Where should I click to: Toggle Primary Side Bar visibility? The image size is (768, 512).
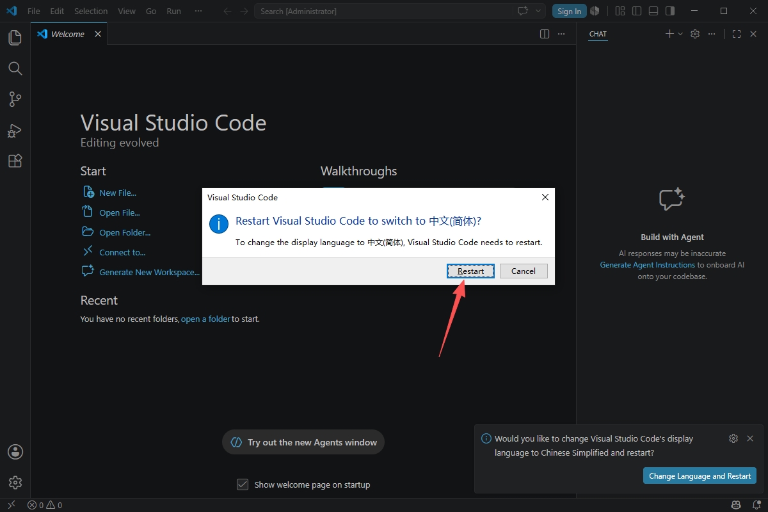click(636, 11)
